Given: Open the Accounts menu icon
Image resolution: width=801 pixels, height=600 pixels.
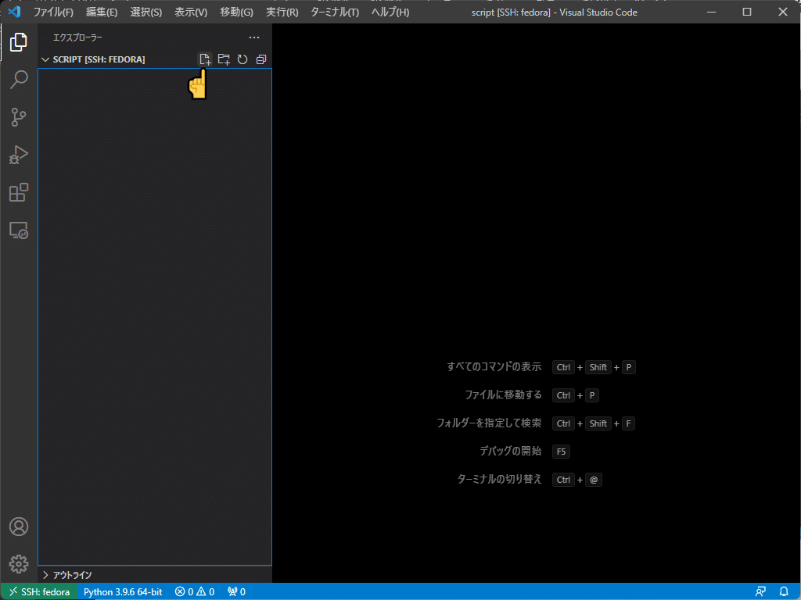Looking at the screenshot, I should coord(19,527).
